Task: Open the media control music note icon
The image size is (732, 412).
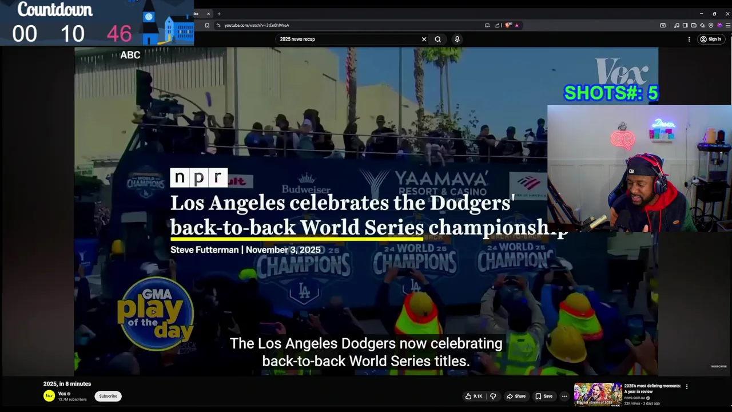Action: pyautogui.click(x=677, y=25)
